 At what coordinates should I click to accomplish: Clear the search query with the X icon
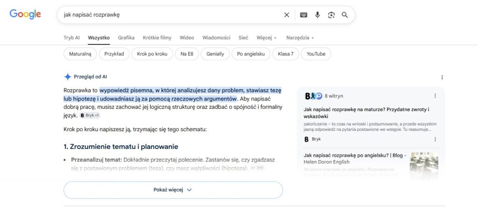pos(287,15)
